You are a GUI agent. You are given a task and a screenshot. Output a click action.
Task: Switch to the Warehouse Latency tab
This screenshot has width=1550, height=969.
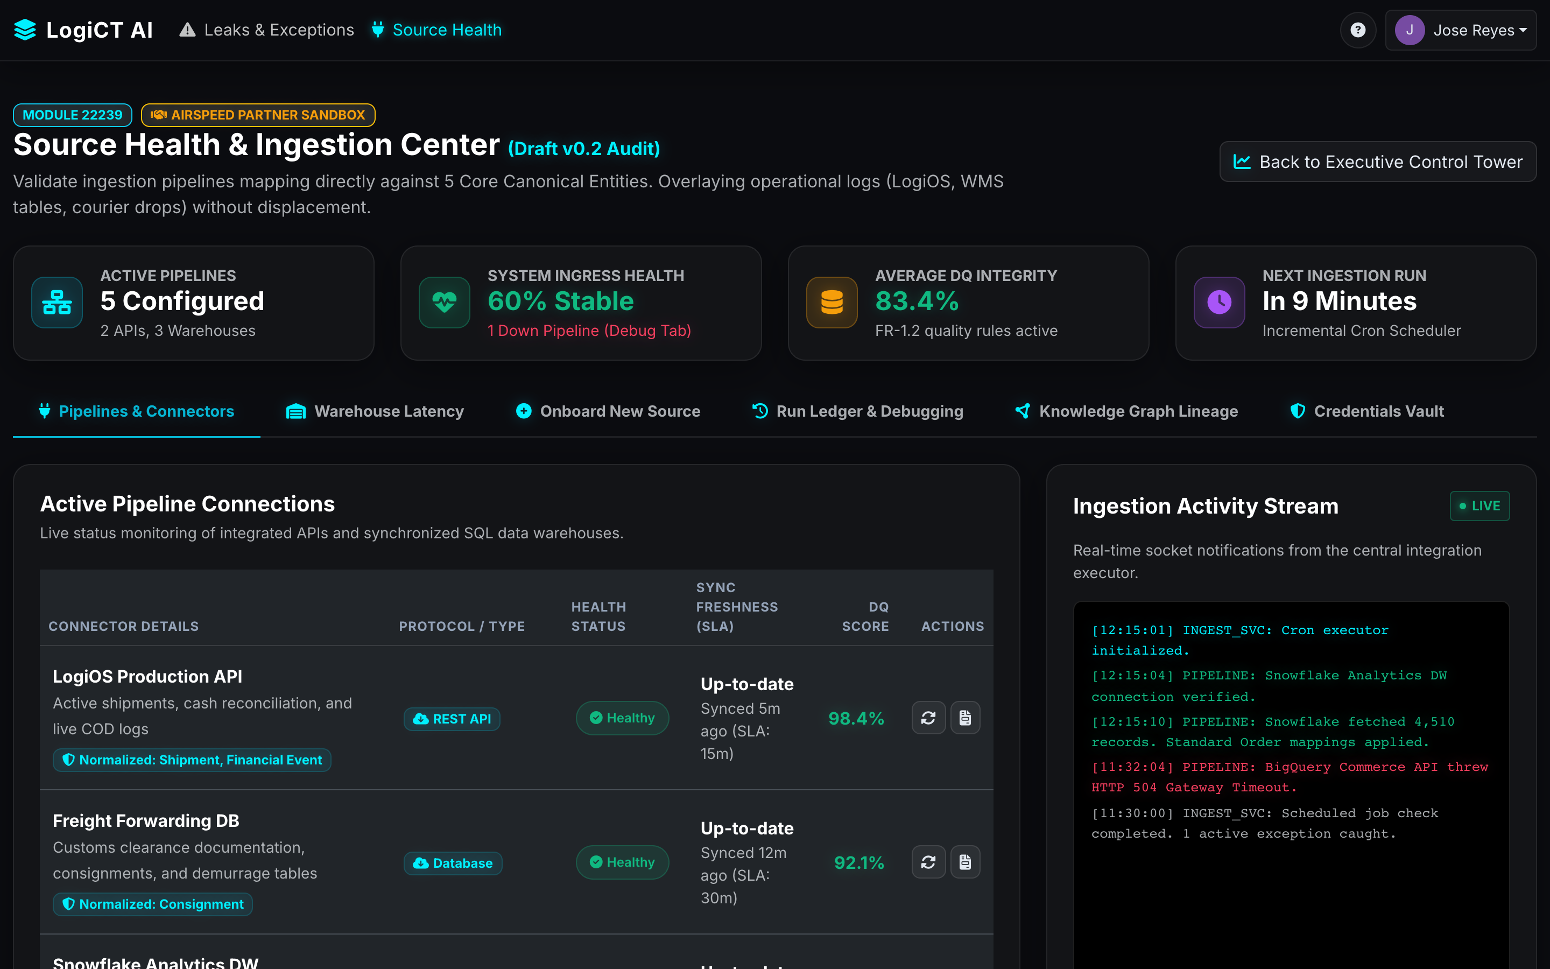pos(375,411)
